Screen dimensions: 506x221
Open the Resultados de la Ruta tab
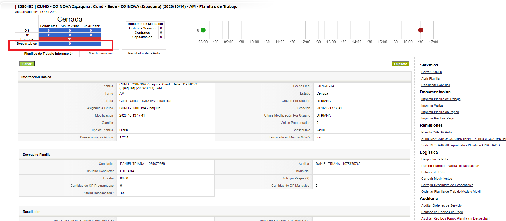[144, 53]
